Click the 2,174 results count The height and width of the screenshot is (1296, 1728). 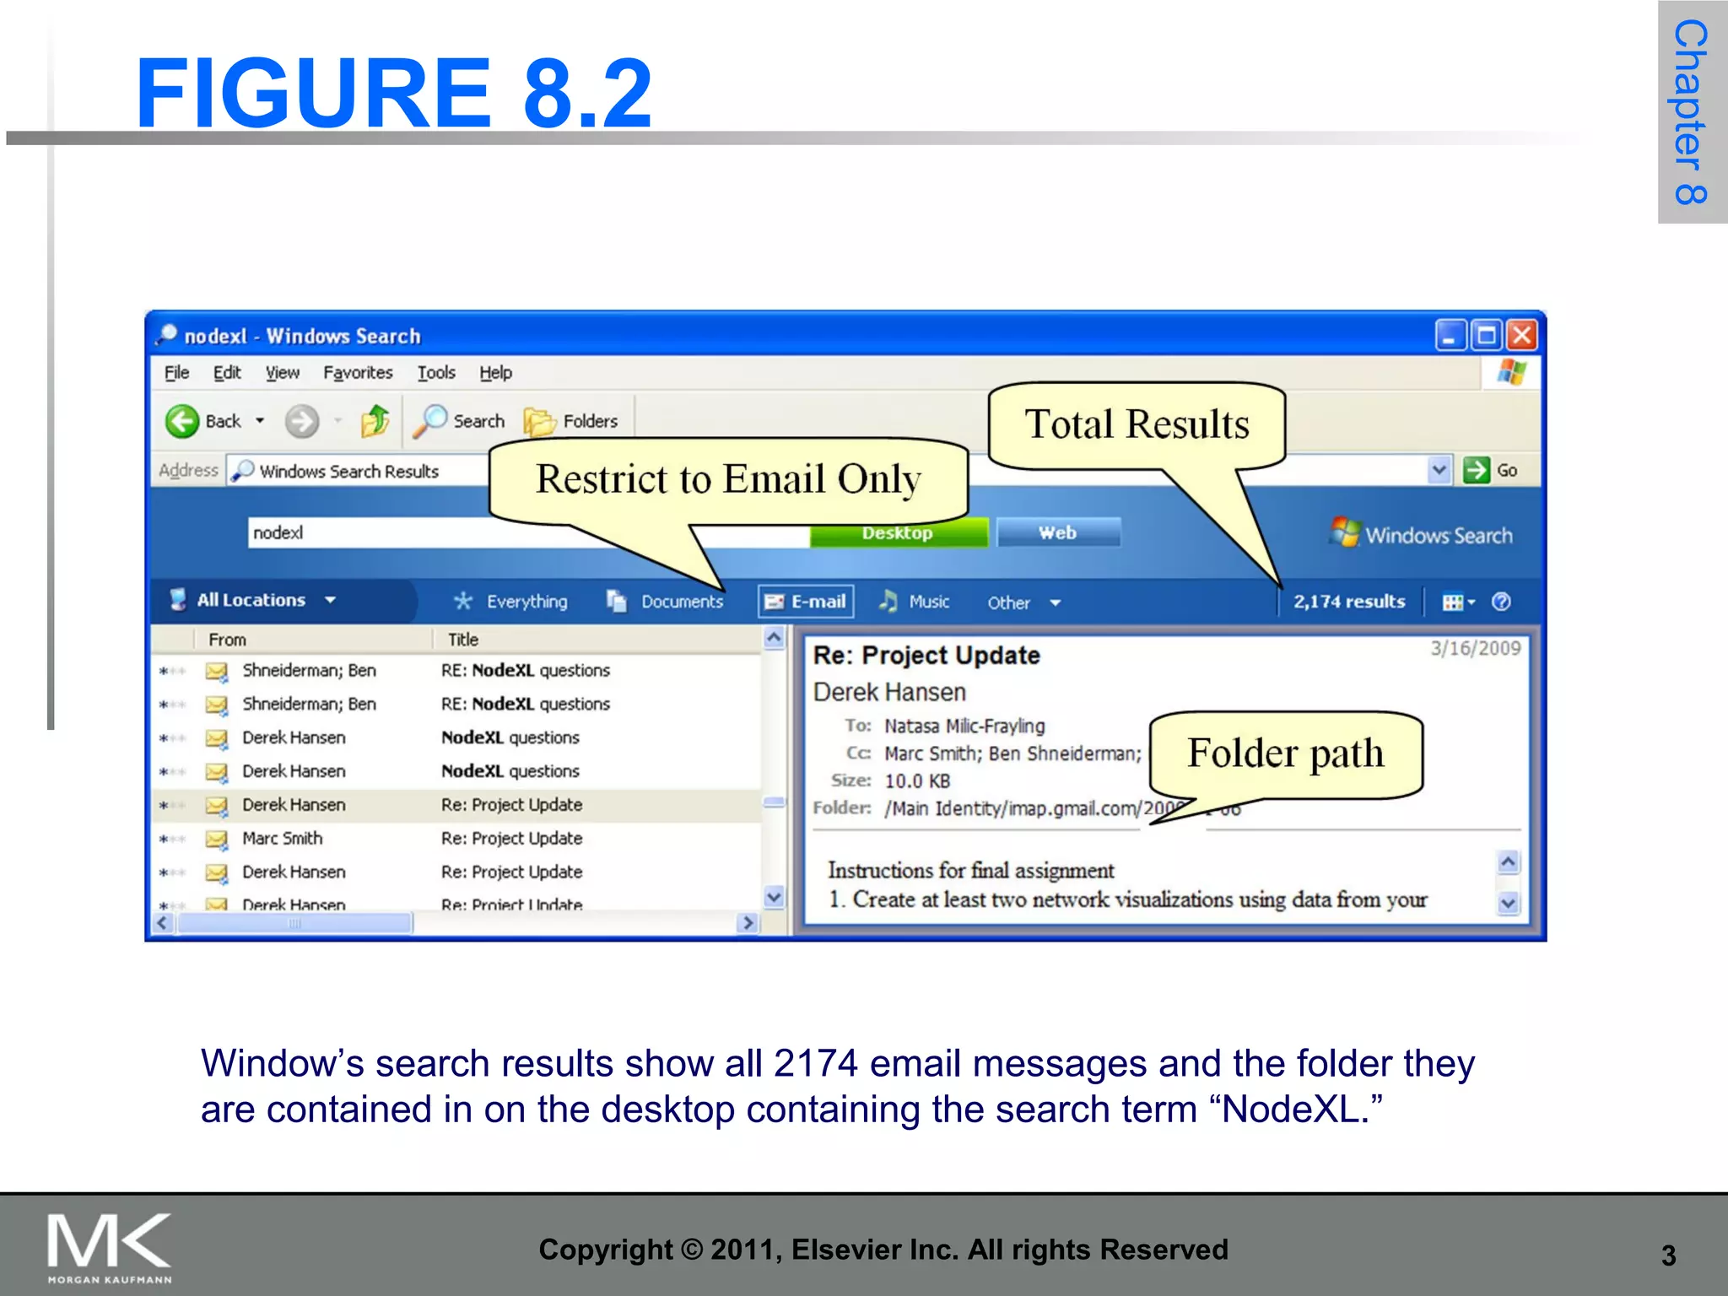point(1349,602)
